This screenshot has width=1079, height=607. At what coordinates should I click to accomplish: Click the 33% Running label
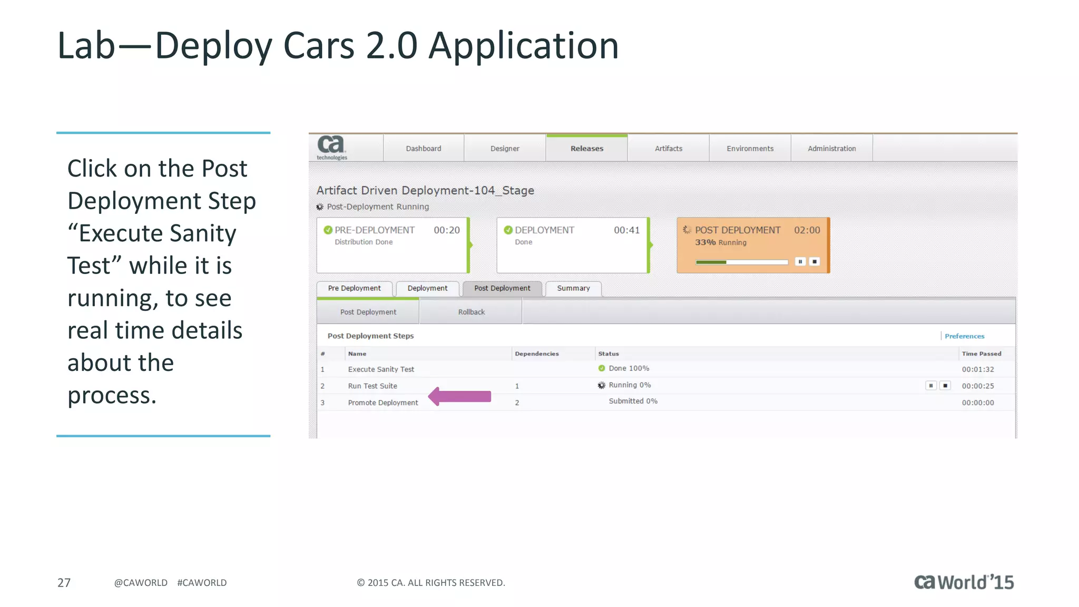coord(721,242)
